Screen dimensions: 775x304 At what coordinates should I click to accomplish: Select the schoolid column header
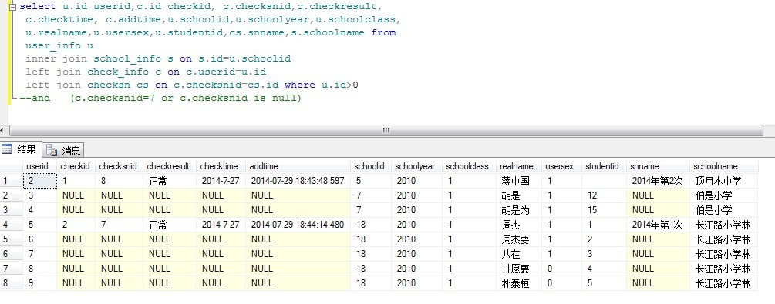pyautogui.click(x=371, y=166)
